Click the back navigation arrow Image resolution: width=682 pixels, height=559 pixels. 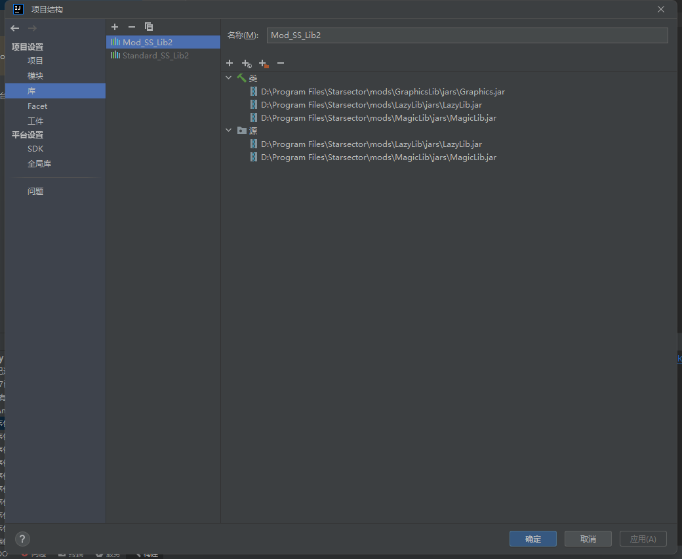[x=15, y=28]
